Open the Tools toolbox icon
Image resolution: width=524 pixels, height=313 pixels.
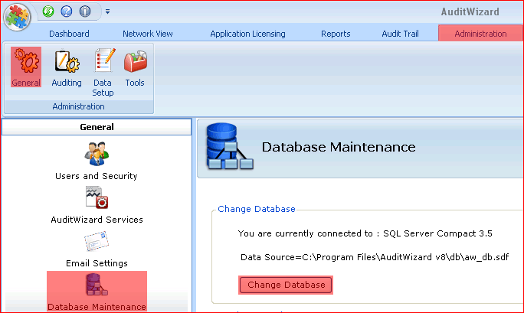pyautogui.click(x=135, y=68)
